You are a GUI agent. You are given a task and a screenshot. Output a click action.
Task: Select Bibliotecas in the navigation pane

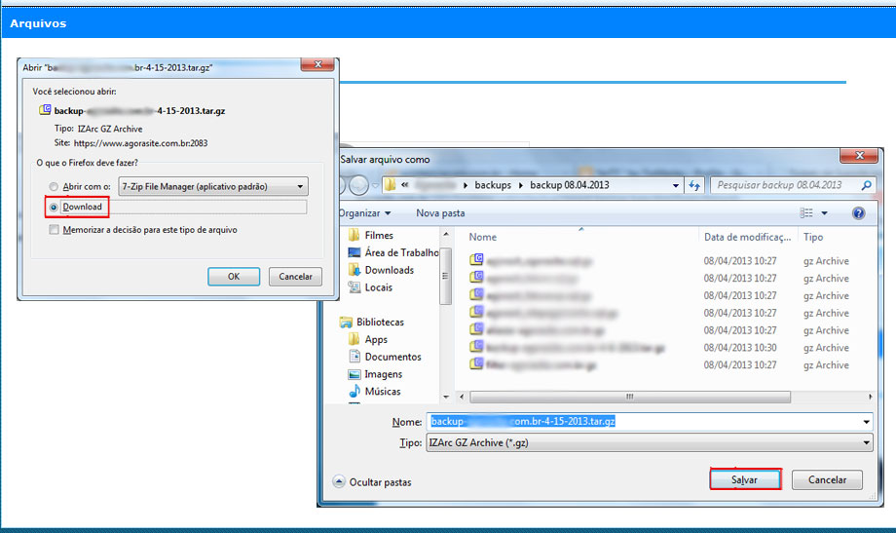380,322
